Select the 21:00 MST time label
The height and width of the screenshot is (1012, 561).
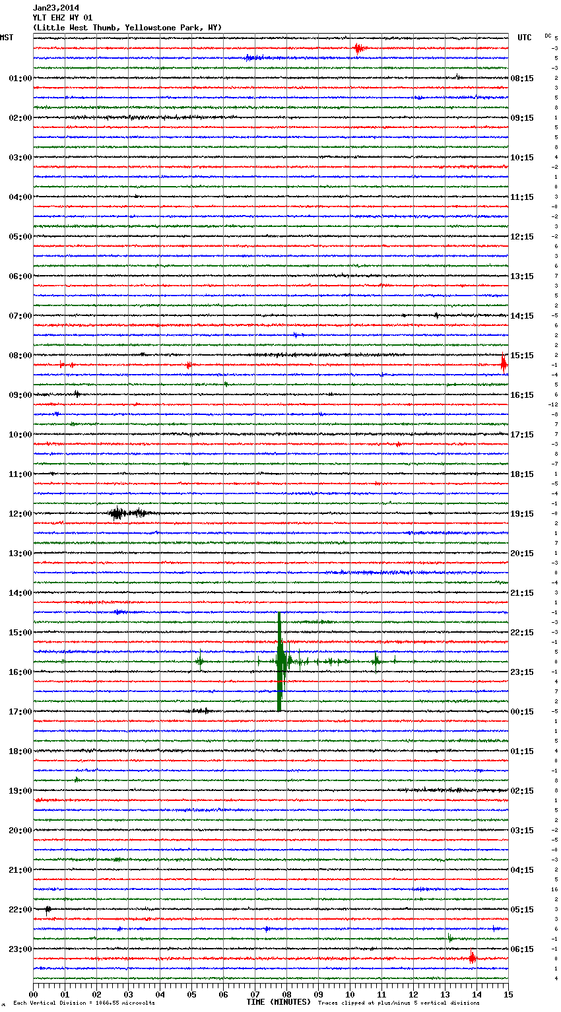pyautogui.click(x=20, y=870)
